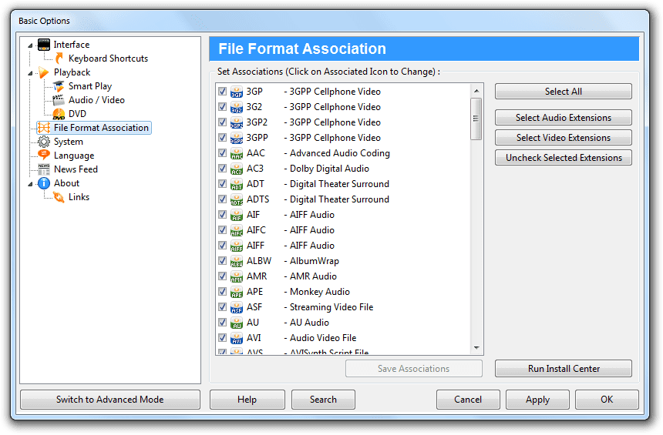The image size is (663, 435).
Task: Click the AVI associated file icon
Action: [x=237, y=338]
